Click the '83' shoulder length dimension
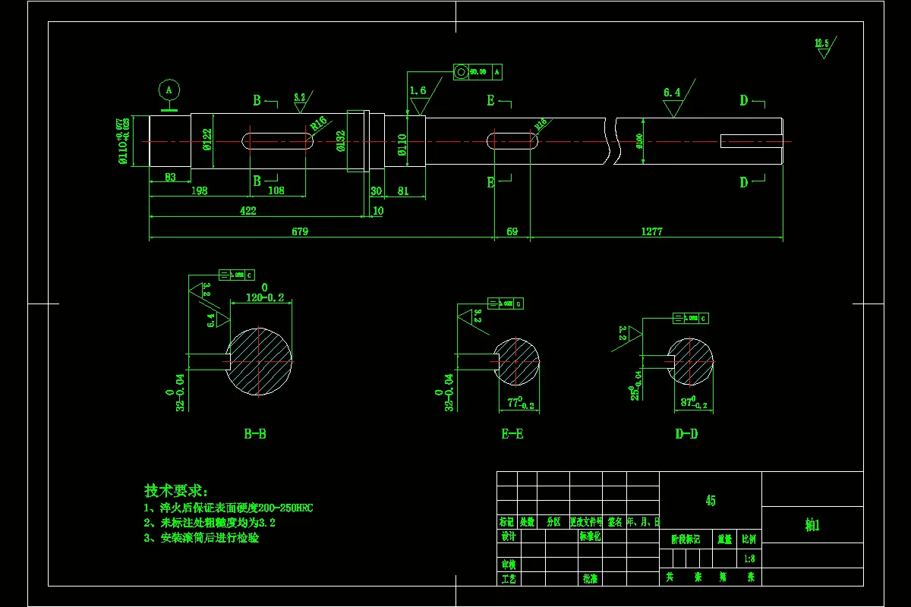 [x=170, y=177]
